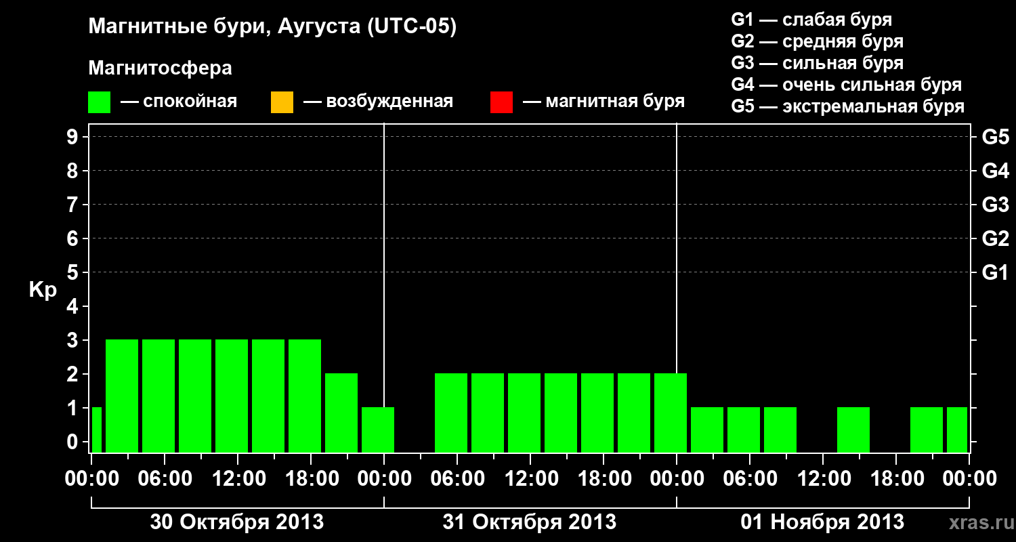1016x542 pixels.
Task: Click the 'G4' label on right axis
Action: click(995, 171)
